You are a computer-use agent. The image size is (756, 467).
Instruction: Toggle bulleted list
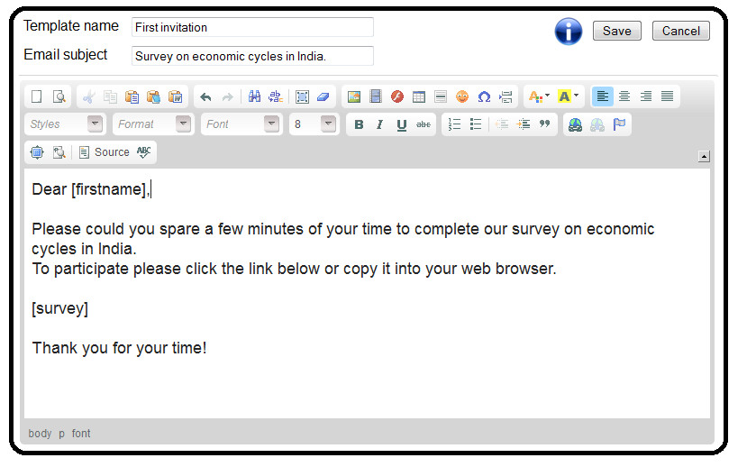tap(476, 124)
